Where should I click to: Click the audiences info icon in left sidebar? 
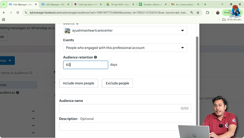click(x=18, y=93)
